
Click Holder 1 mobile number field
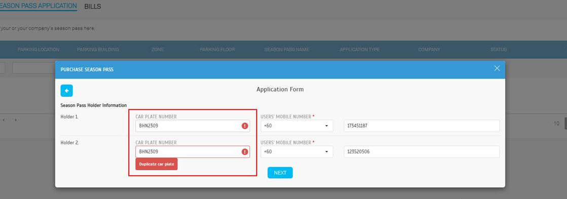421,126
